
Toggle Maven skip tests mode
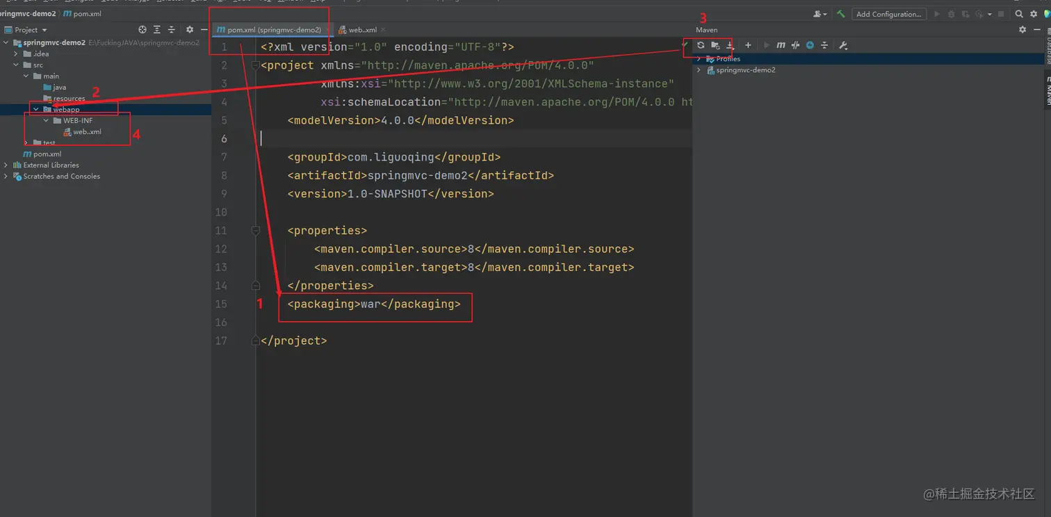(x=810, y=45)
